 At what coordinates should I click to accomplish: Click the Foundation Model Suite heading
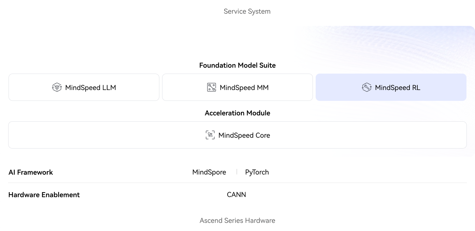[x=237, y=65]
